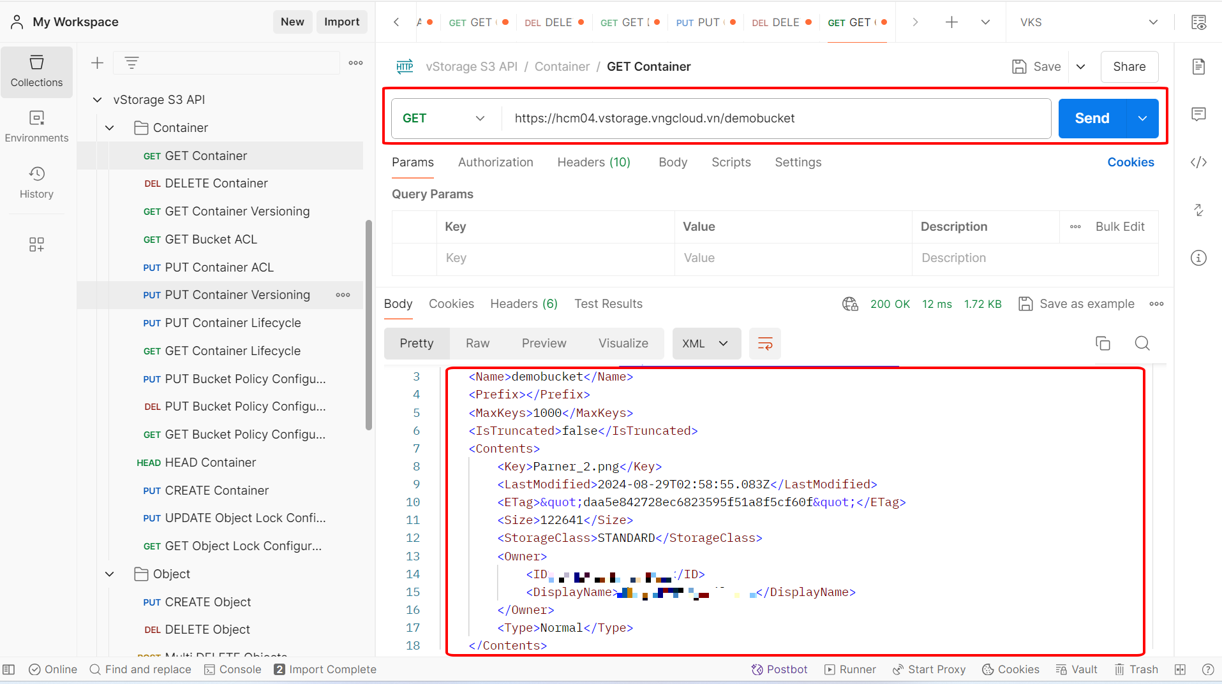Switch to the Authorization tab
Screen dimensions: 1222x684
pos(495,163)
